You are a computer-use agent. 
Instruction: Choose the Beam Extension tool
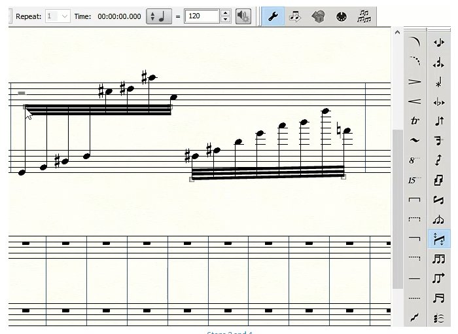[439, 278]
